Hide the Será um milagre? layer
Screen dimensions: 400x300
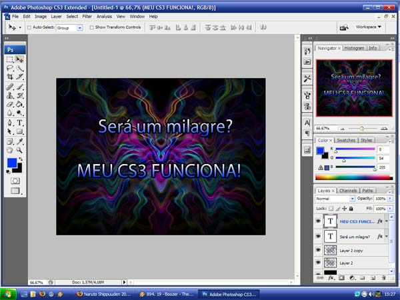coord(318,236)
